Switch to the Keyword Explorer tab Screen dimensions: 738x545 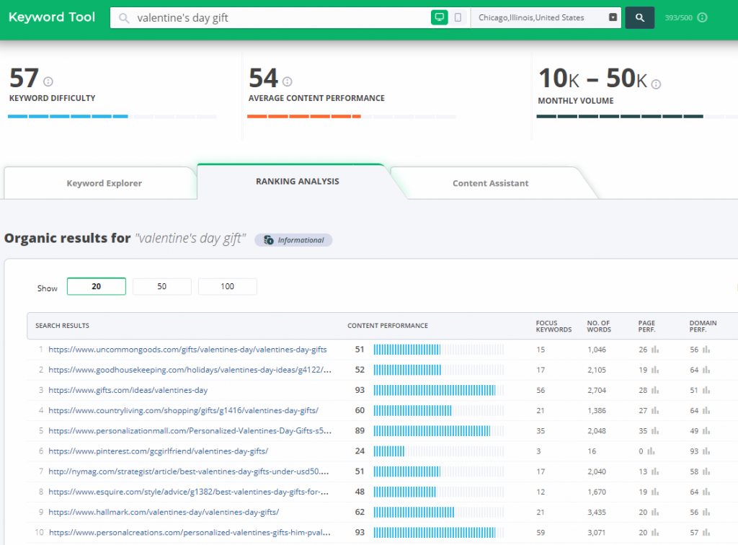(x=104, y=183)
